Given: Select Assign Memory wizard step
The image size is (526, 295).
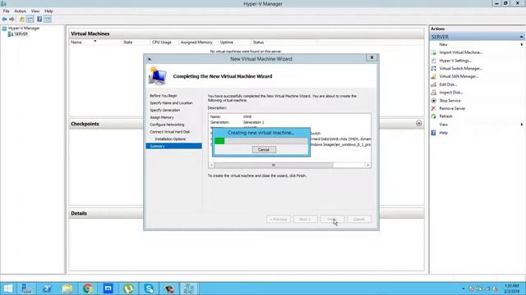Looking at the screenshot, I should coord(162,117).
